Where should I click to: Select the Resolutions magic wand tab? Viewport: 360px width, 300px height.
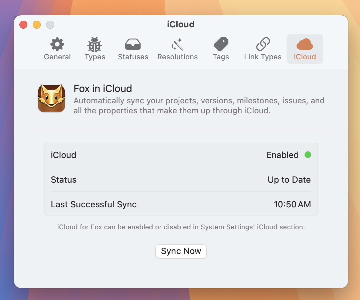(177, 49)
